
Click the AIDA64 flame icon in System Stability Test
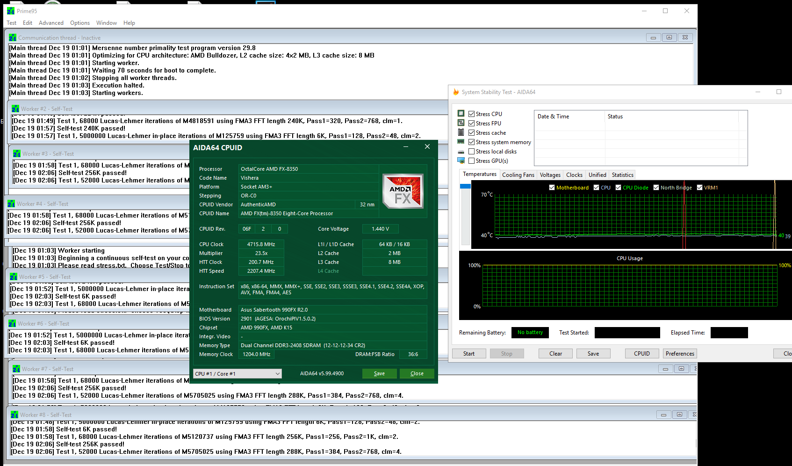[x=456, y=92]
